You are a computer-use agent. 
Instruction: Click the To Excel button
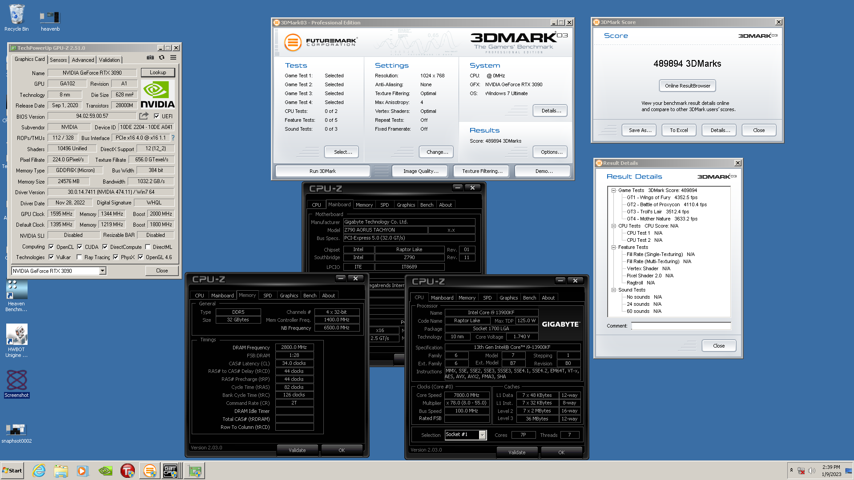(679, 130)
